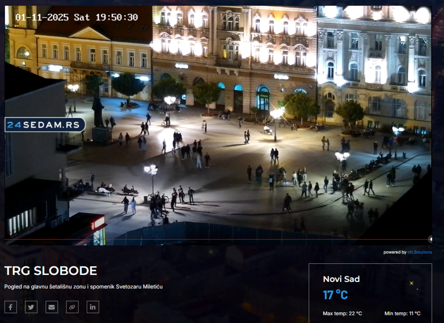Click the 17 °C current temperature

click(x=335, y=295)
